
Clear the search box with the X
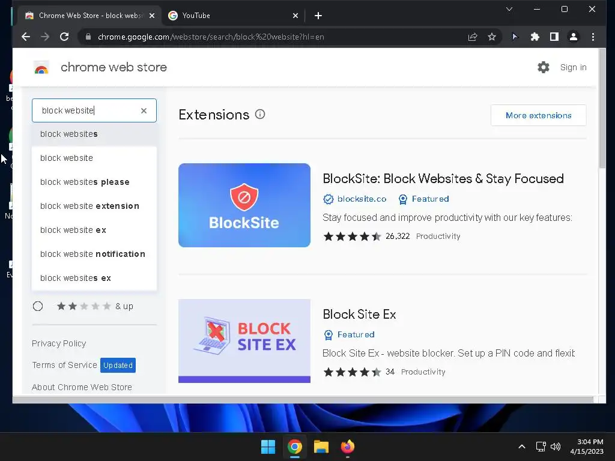pos(144,110)
